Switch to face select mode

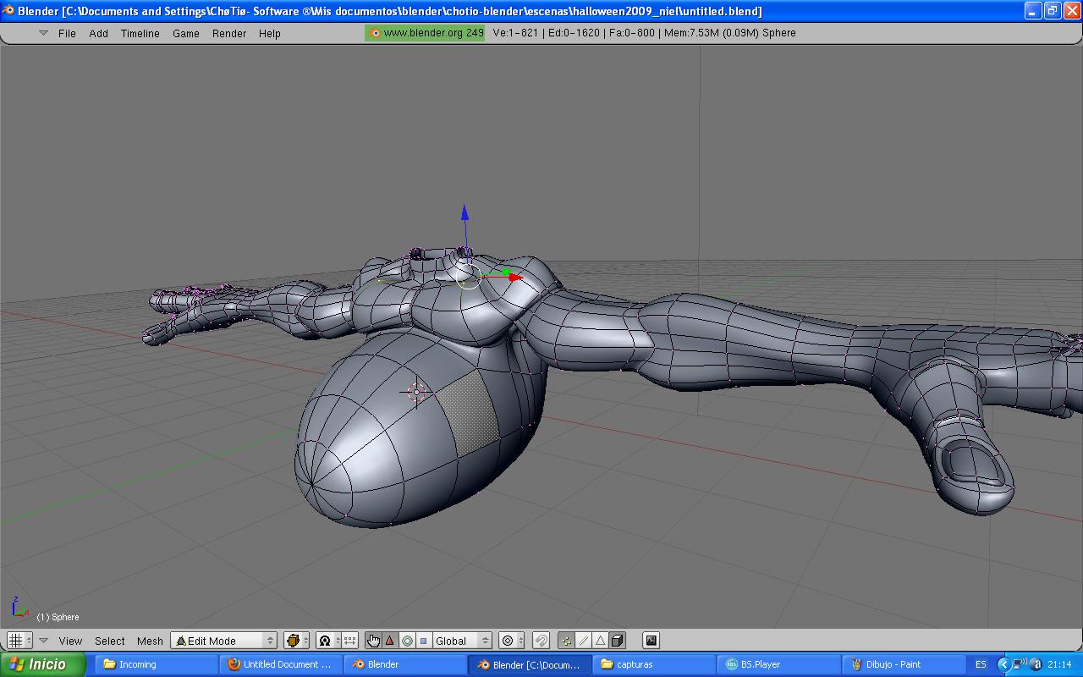pyautogui.click(x=600, y=641)
